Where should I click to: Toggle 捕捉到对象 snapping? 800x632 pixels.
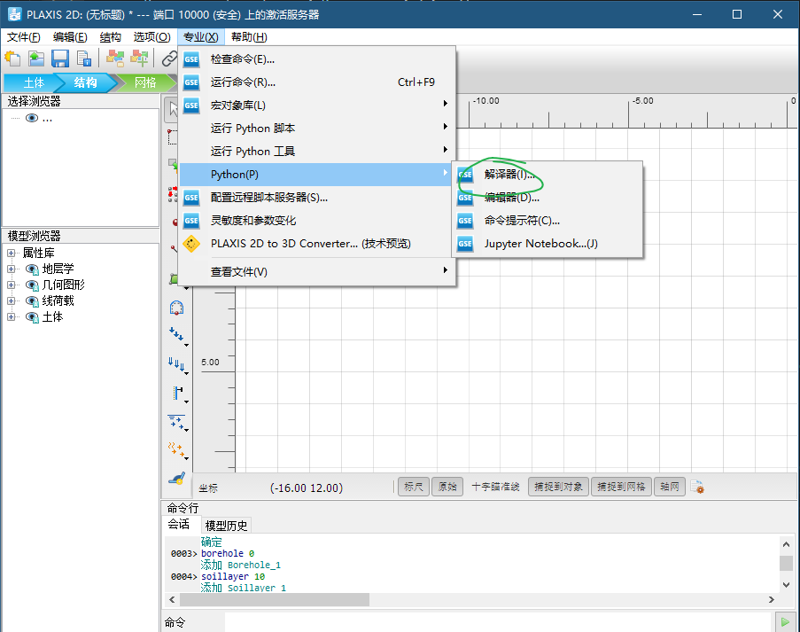[558, 487]
